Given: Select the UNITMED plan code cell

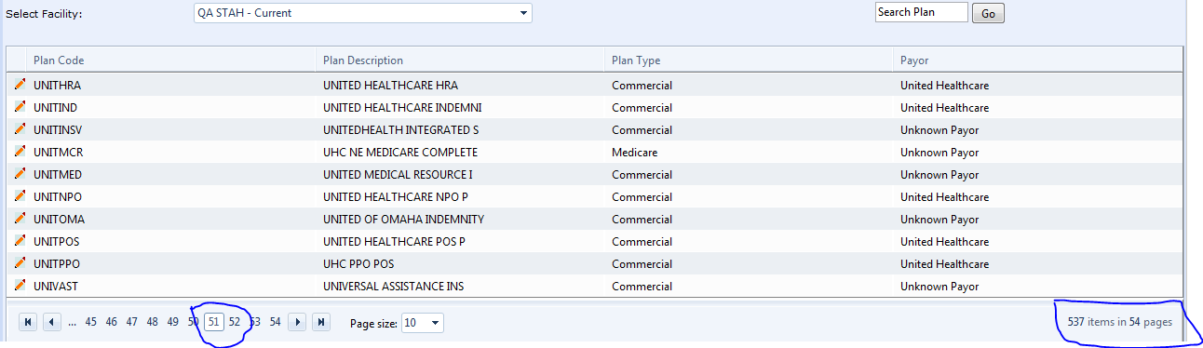Looking at the screenshot, I should pos(58,175).
